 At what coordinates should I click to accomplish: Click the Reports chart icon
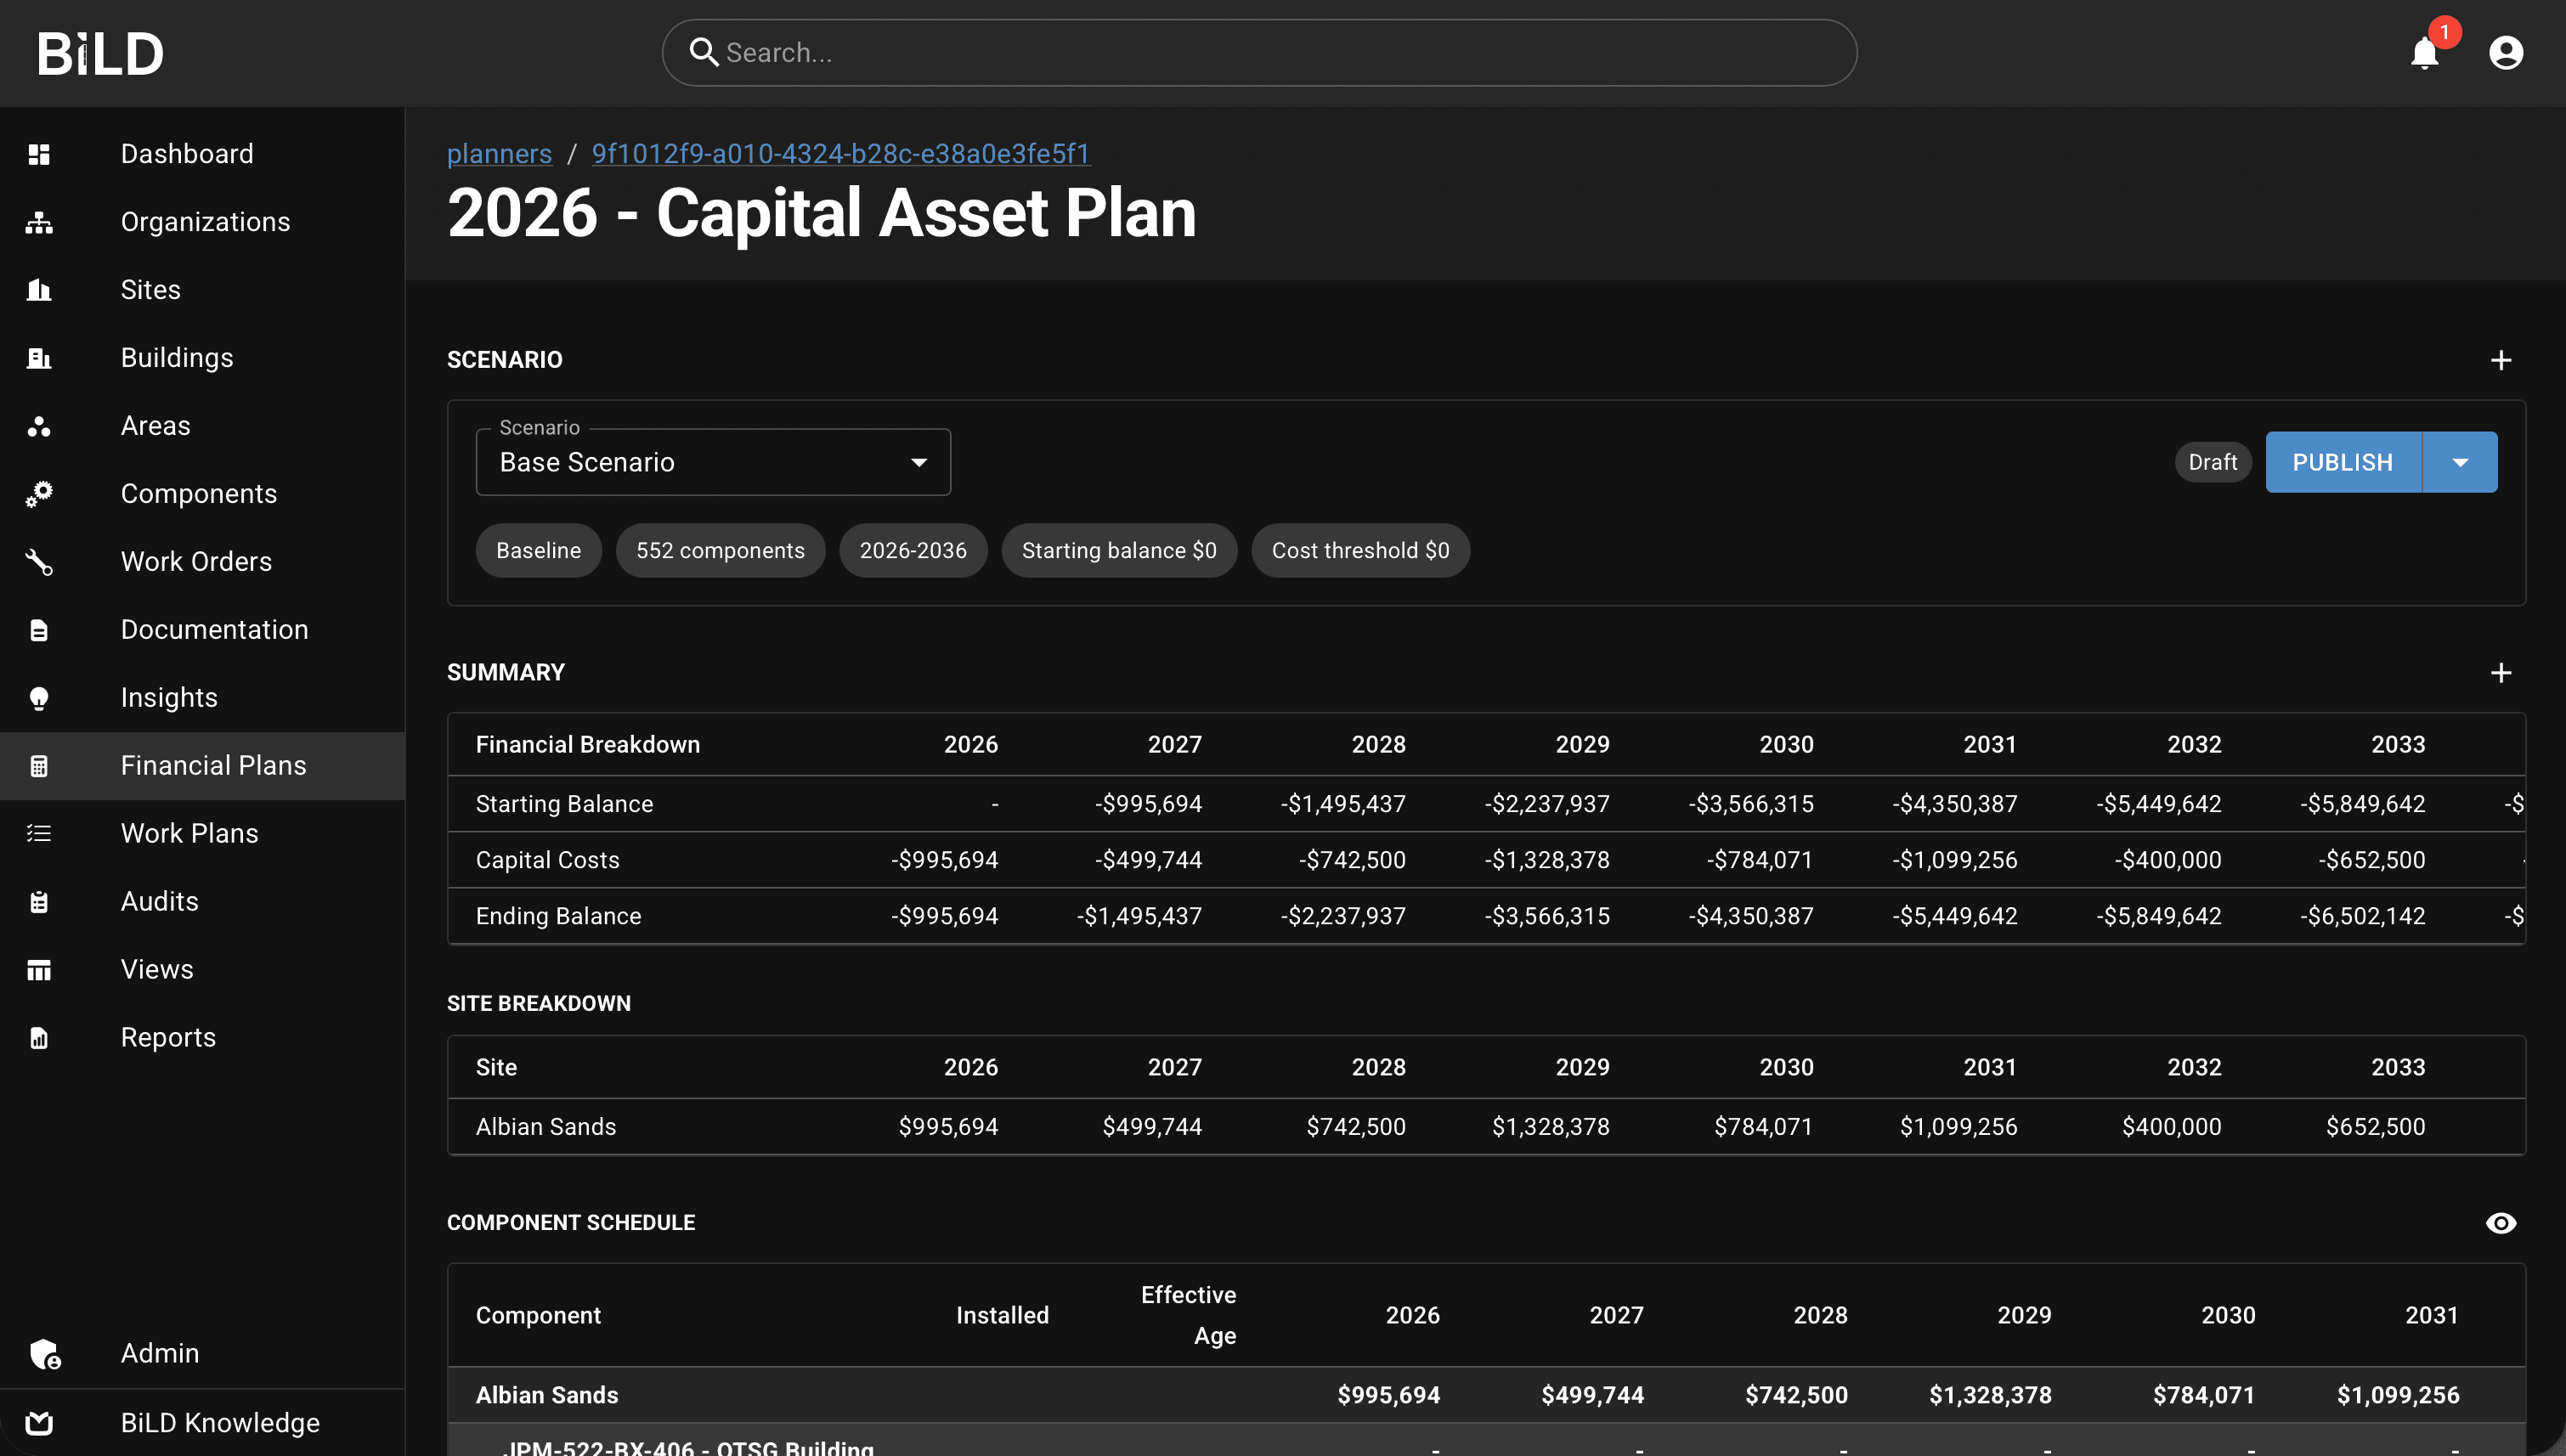39,1038
